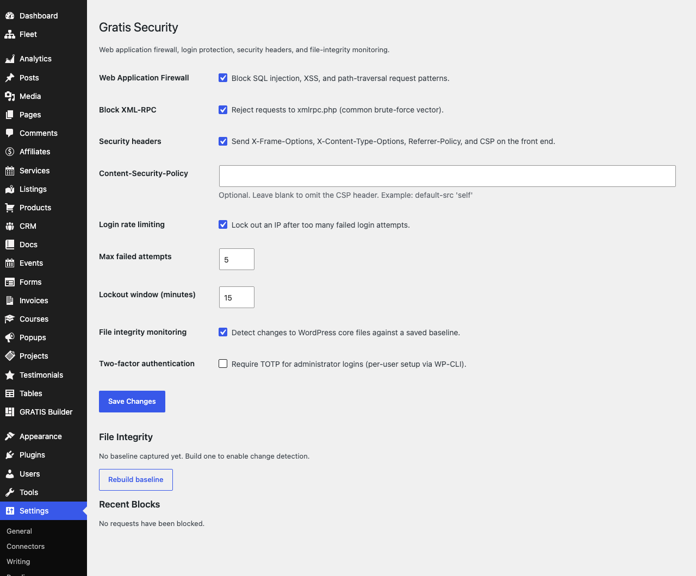
Task: Click the Pages icon
Action: (10, 115)
